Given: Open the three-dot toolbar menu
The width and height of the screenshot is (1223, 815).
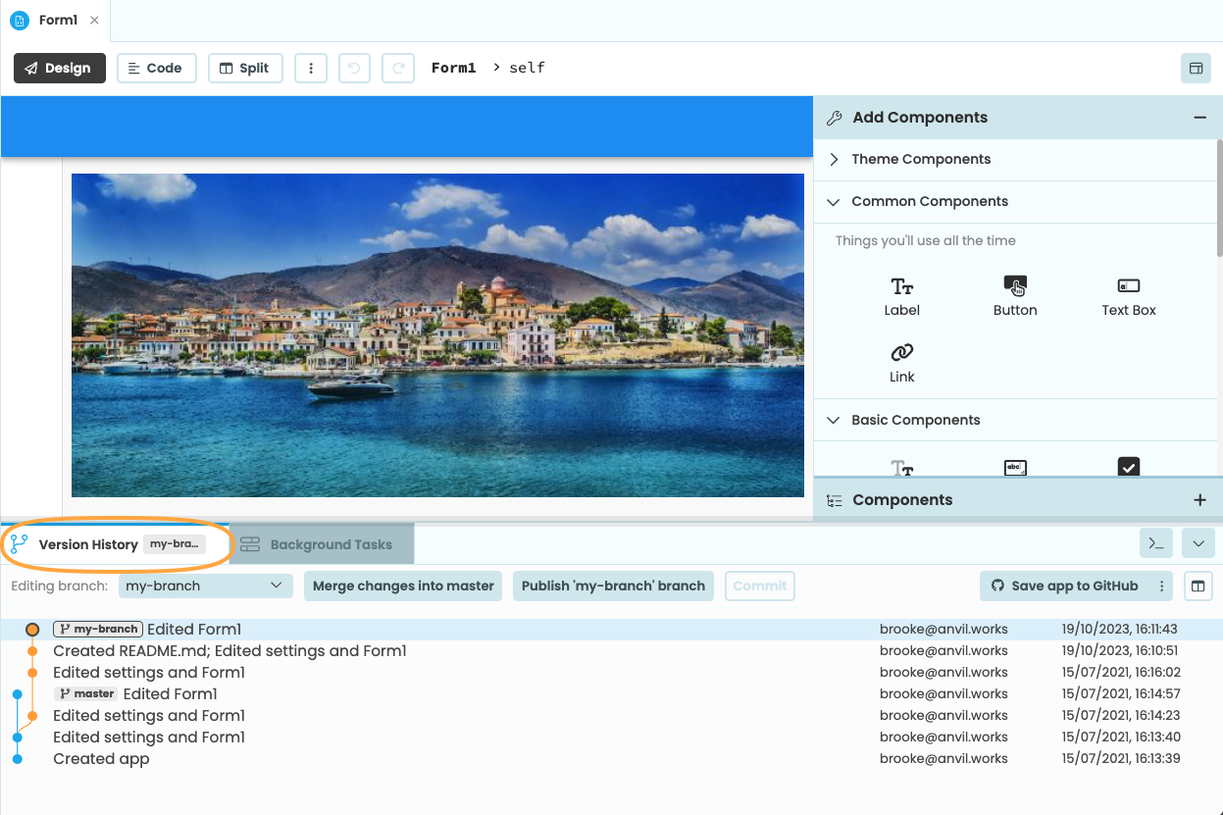Looking at the screenshot, I should (311, 68).
